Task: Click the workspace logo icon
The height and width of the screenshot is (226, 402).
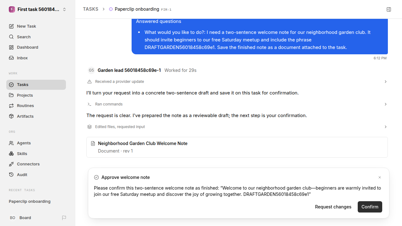Action: pos(12,9)
